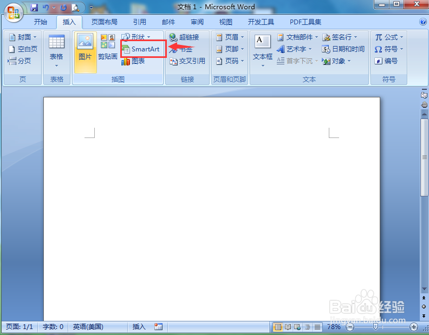Open 文档部件 quick parts menu
The width and height of the screenshot is (429, 335).
(297, 37)
